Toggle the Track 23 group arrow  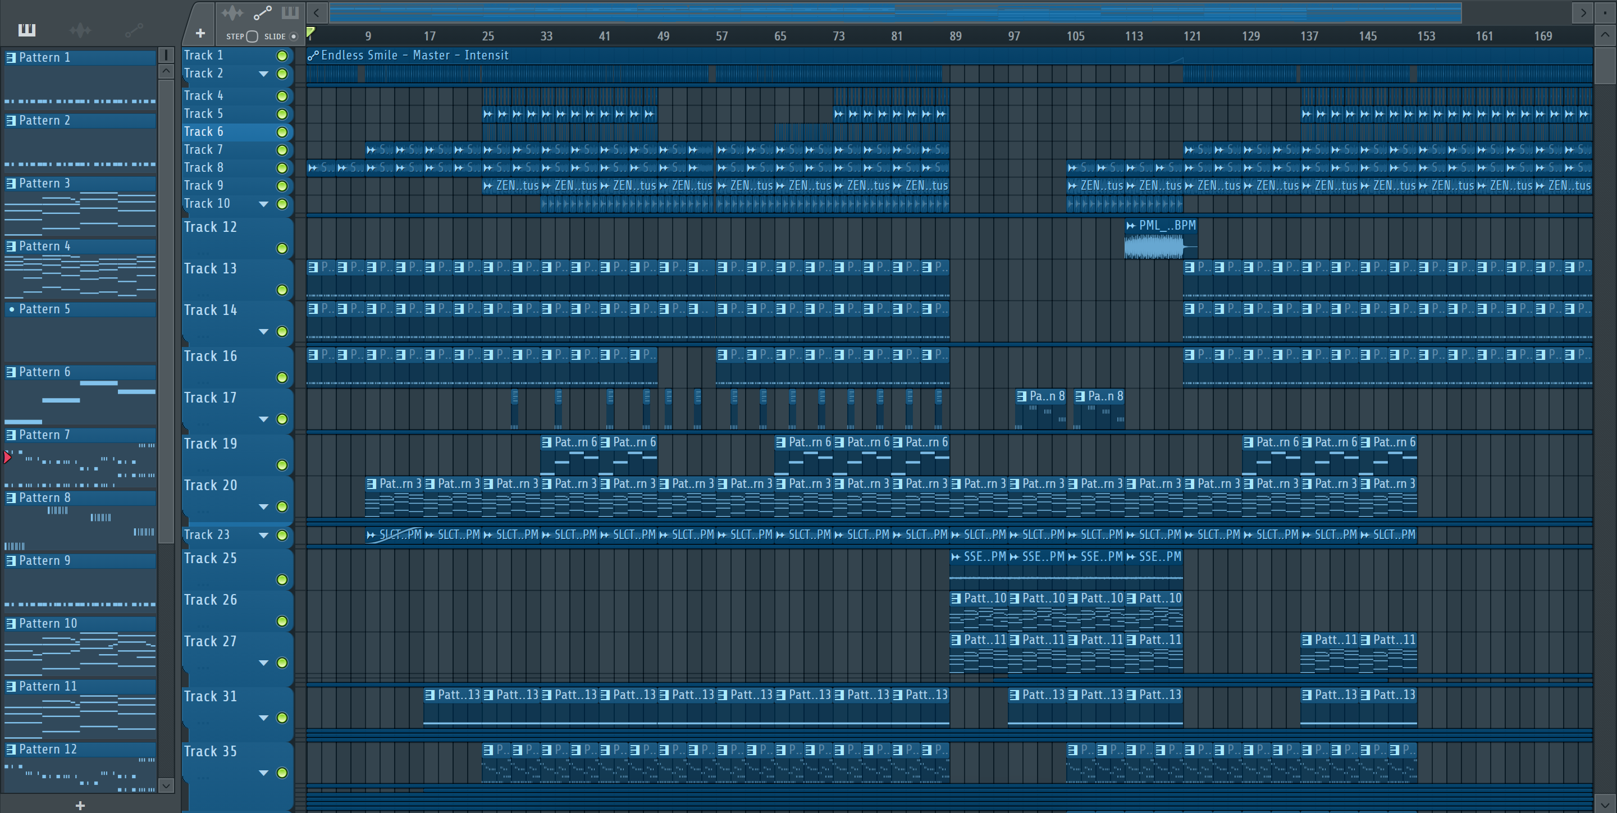tap(264, 536)
